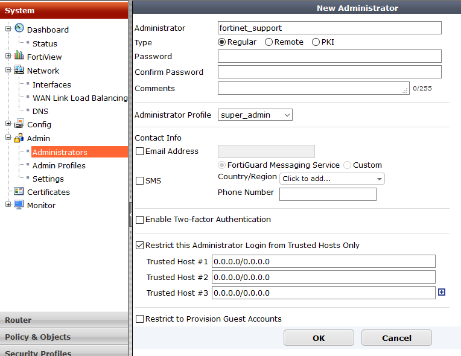This screenshot has width=461, height=356.
Task: Collapse sidebar using the splitter handle
Action: 130,214
